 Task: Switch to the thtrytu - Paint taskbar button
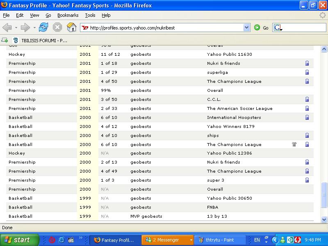click(220, 240)
